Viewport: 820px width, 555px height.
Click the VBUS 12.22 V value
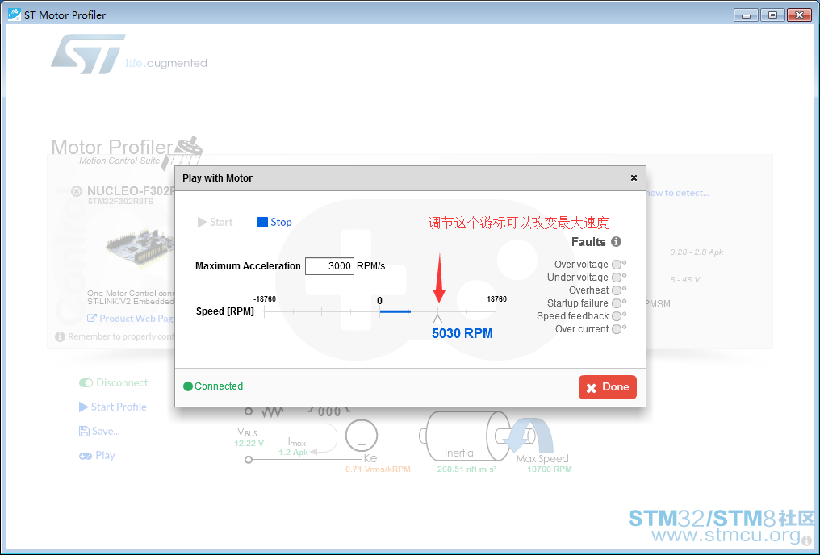click(249, 444)
